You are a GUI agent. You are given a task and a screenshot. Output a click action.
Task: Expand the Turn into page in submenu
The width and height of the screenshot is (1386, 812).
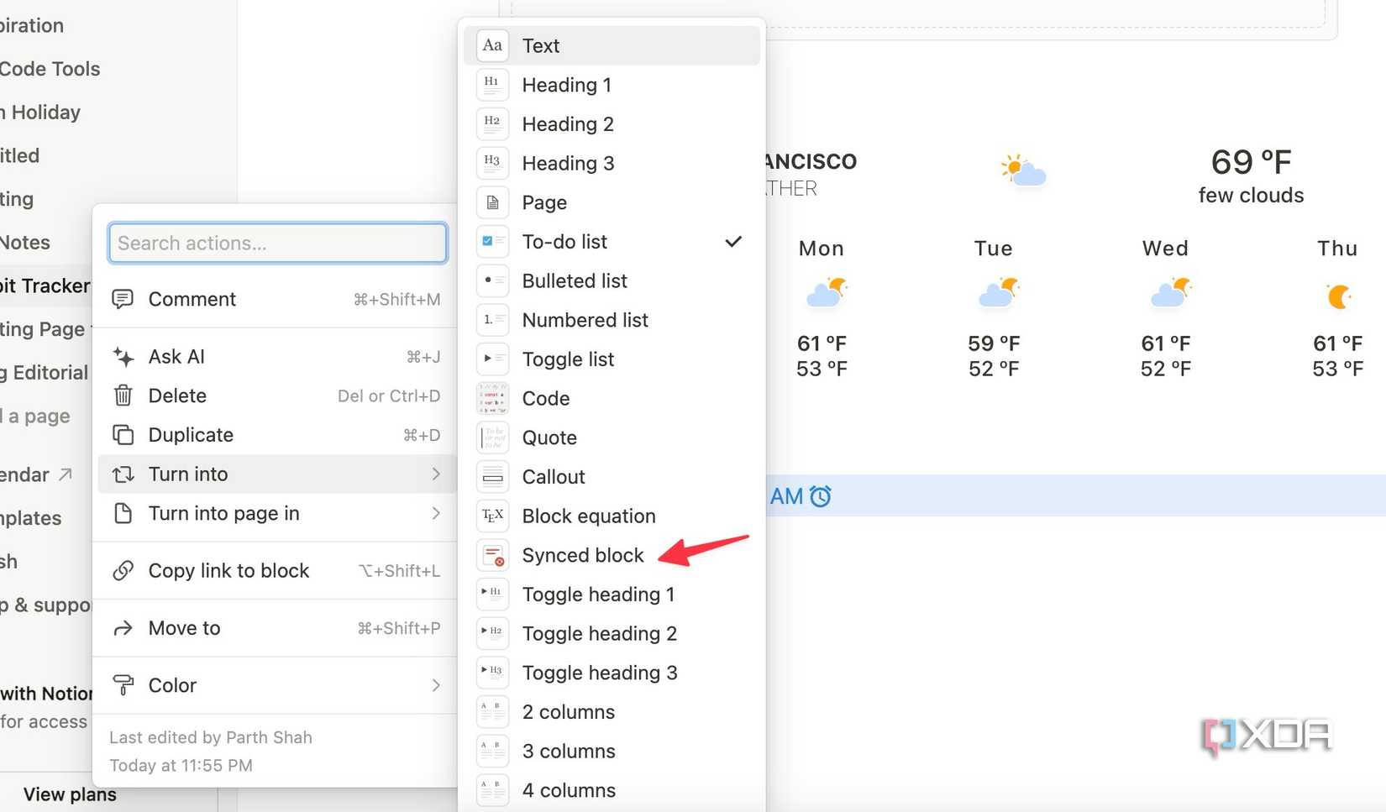click(x=436, y=513)
